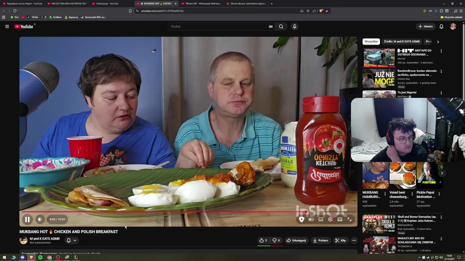Open the on-screen keyboard icon in the search box

coord(271,26)
